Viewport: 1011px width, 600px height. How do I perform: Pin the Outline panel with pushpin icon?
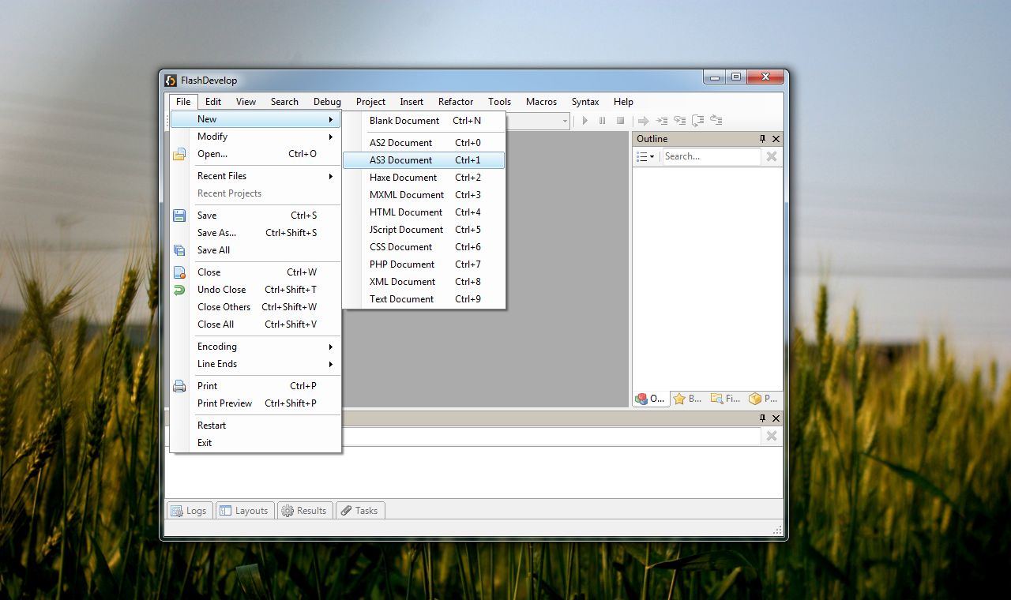762,139
